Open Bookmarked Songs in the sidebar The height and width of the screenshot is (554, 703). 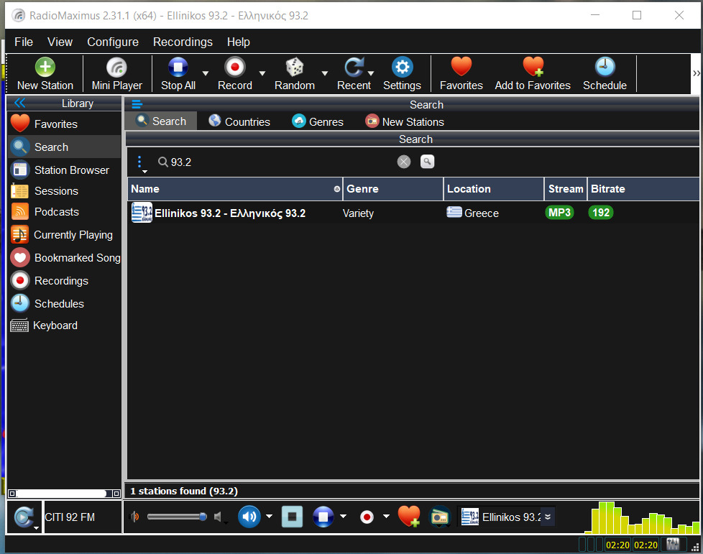click(64, 258)
